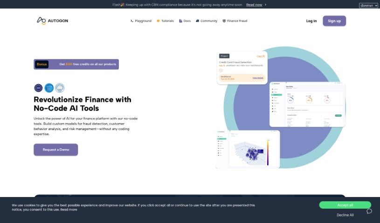The image size is (380, 223).
Task: Click the 3D scatter plot screenshot
Action: point(248,149)
